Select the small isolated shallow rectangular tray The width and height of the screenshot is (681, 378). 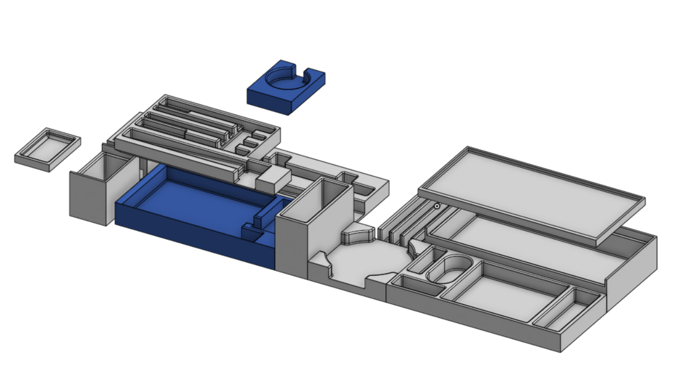pyautogui.click(x=48, y=149)
